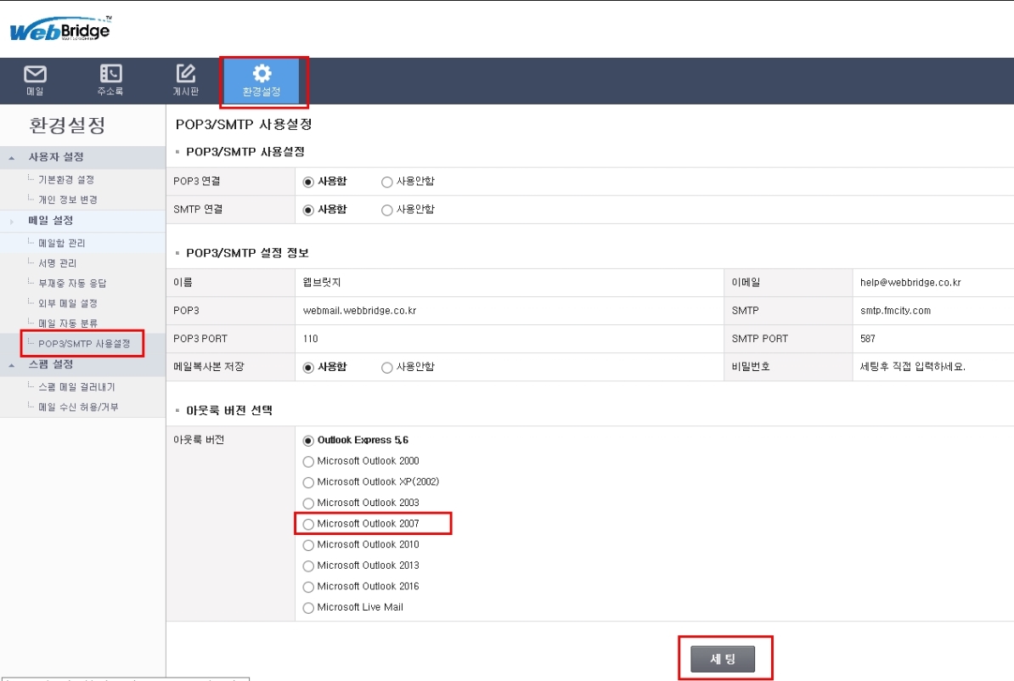Open 개인 정보 변경 in sidebar

[68, 200]
